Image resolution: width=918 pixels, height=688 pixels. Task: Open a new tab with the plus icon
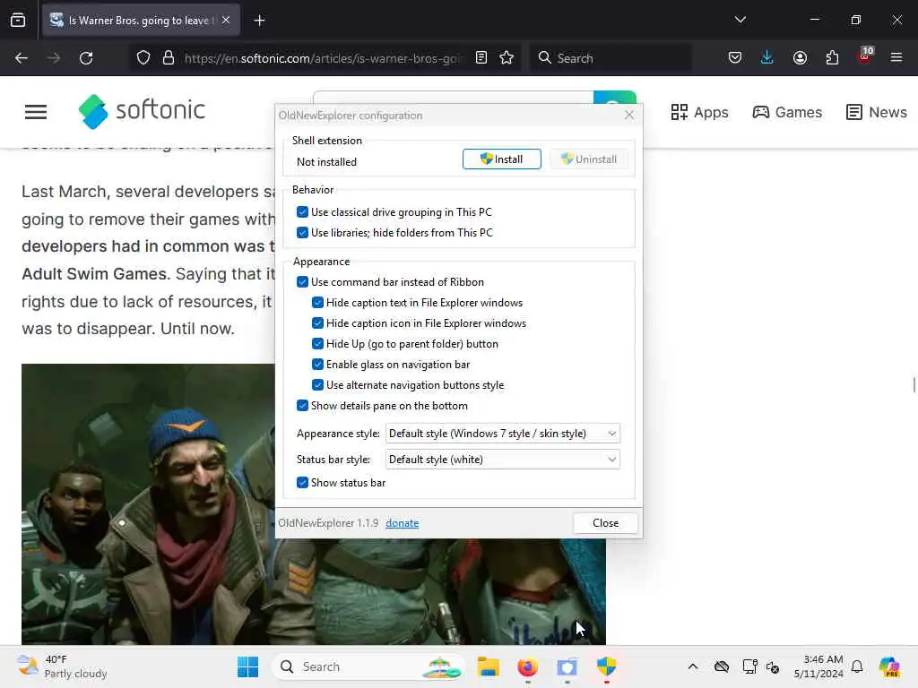tap(259, 21)
